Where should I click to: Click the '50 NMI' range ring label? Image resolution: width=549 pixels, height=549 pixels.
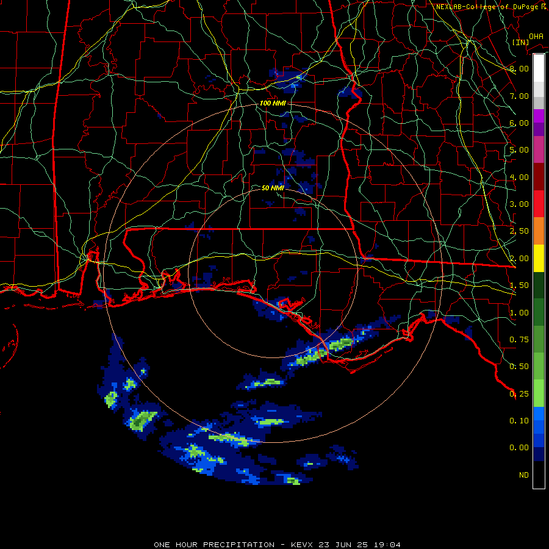(273, 188)
